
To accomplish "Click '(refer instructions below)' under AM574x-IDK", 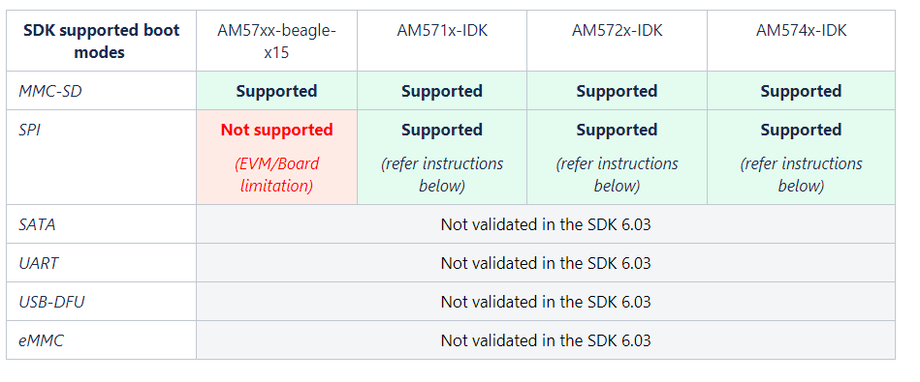I will (x=801, y=175).
